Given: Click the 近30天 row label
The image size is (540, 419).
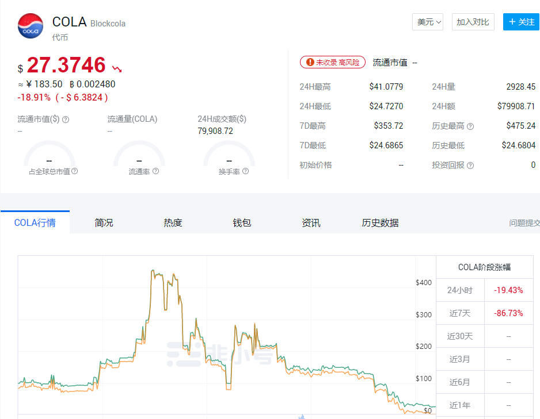Looking at the screenshot, I should click(460, 336).
